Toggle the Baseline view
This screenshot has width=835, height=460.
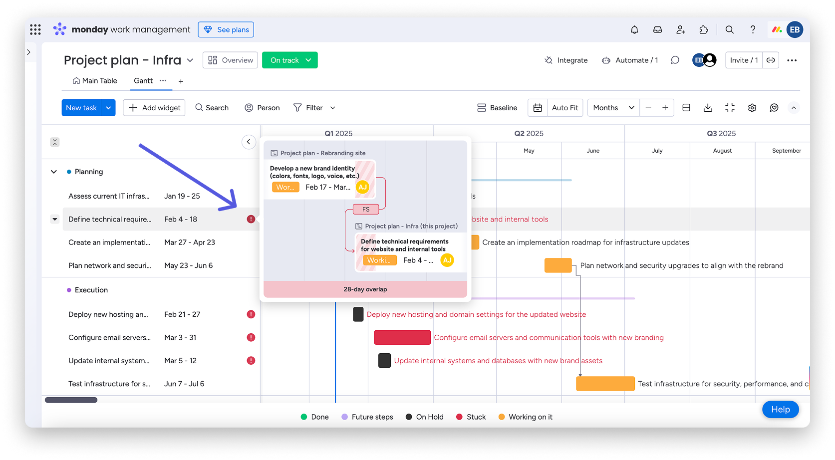497,108
